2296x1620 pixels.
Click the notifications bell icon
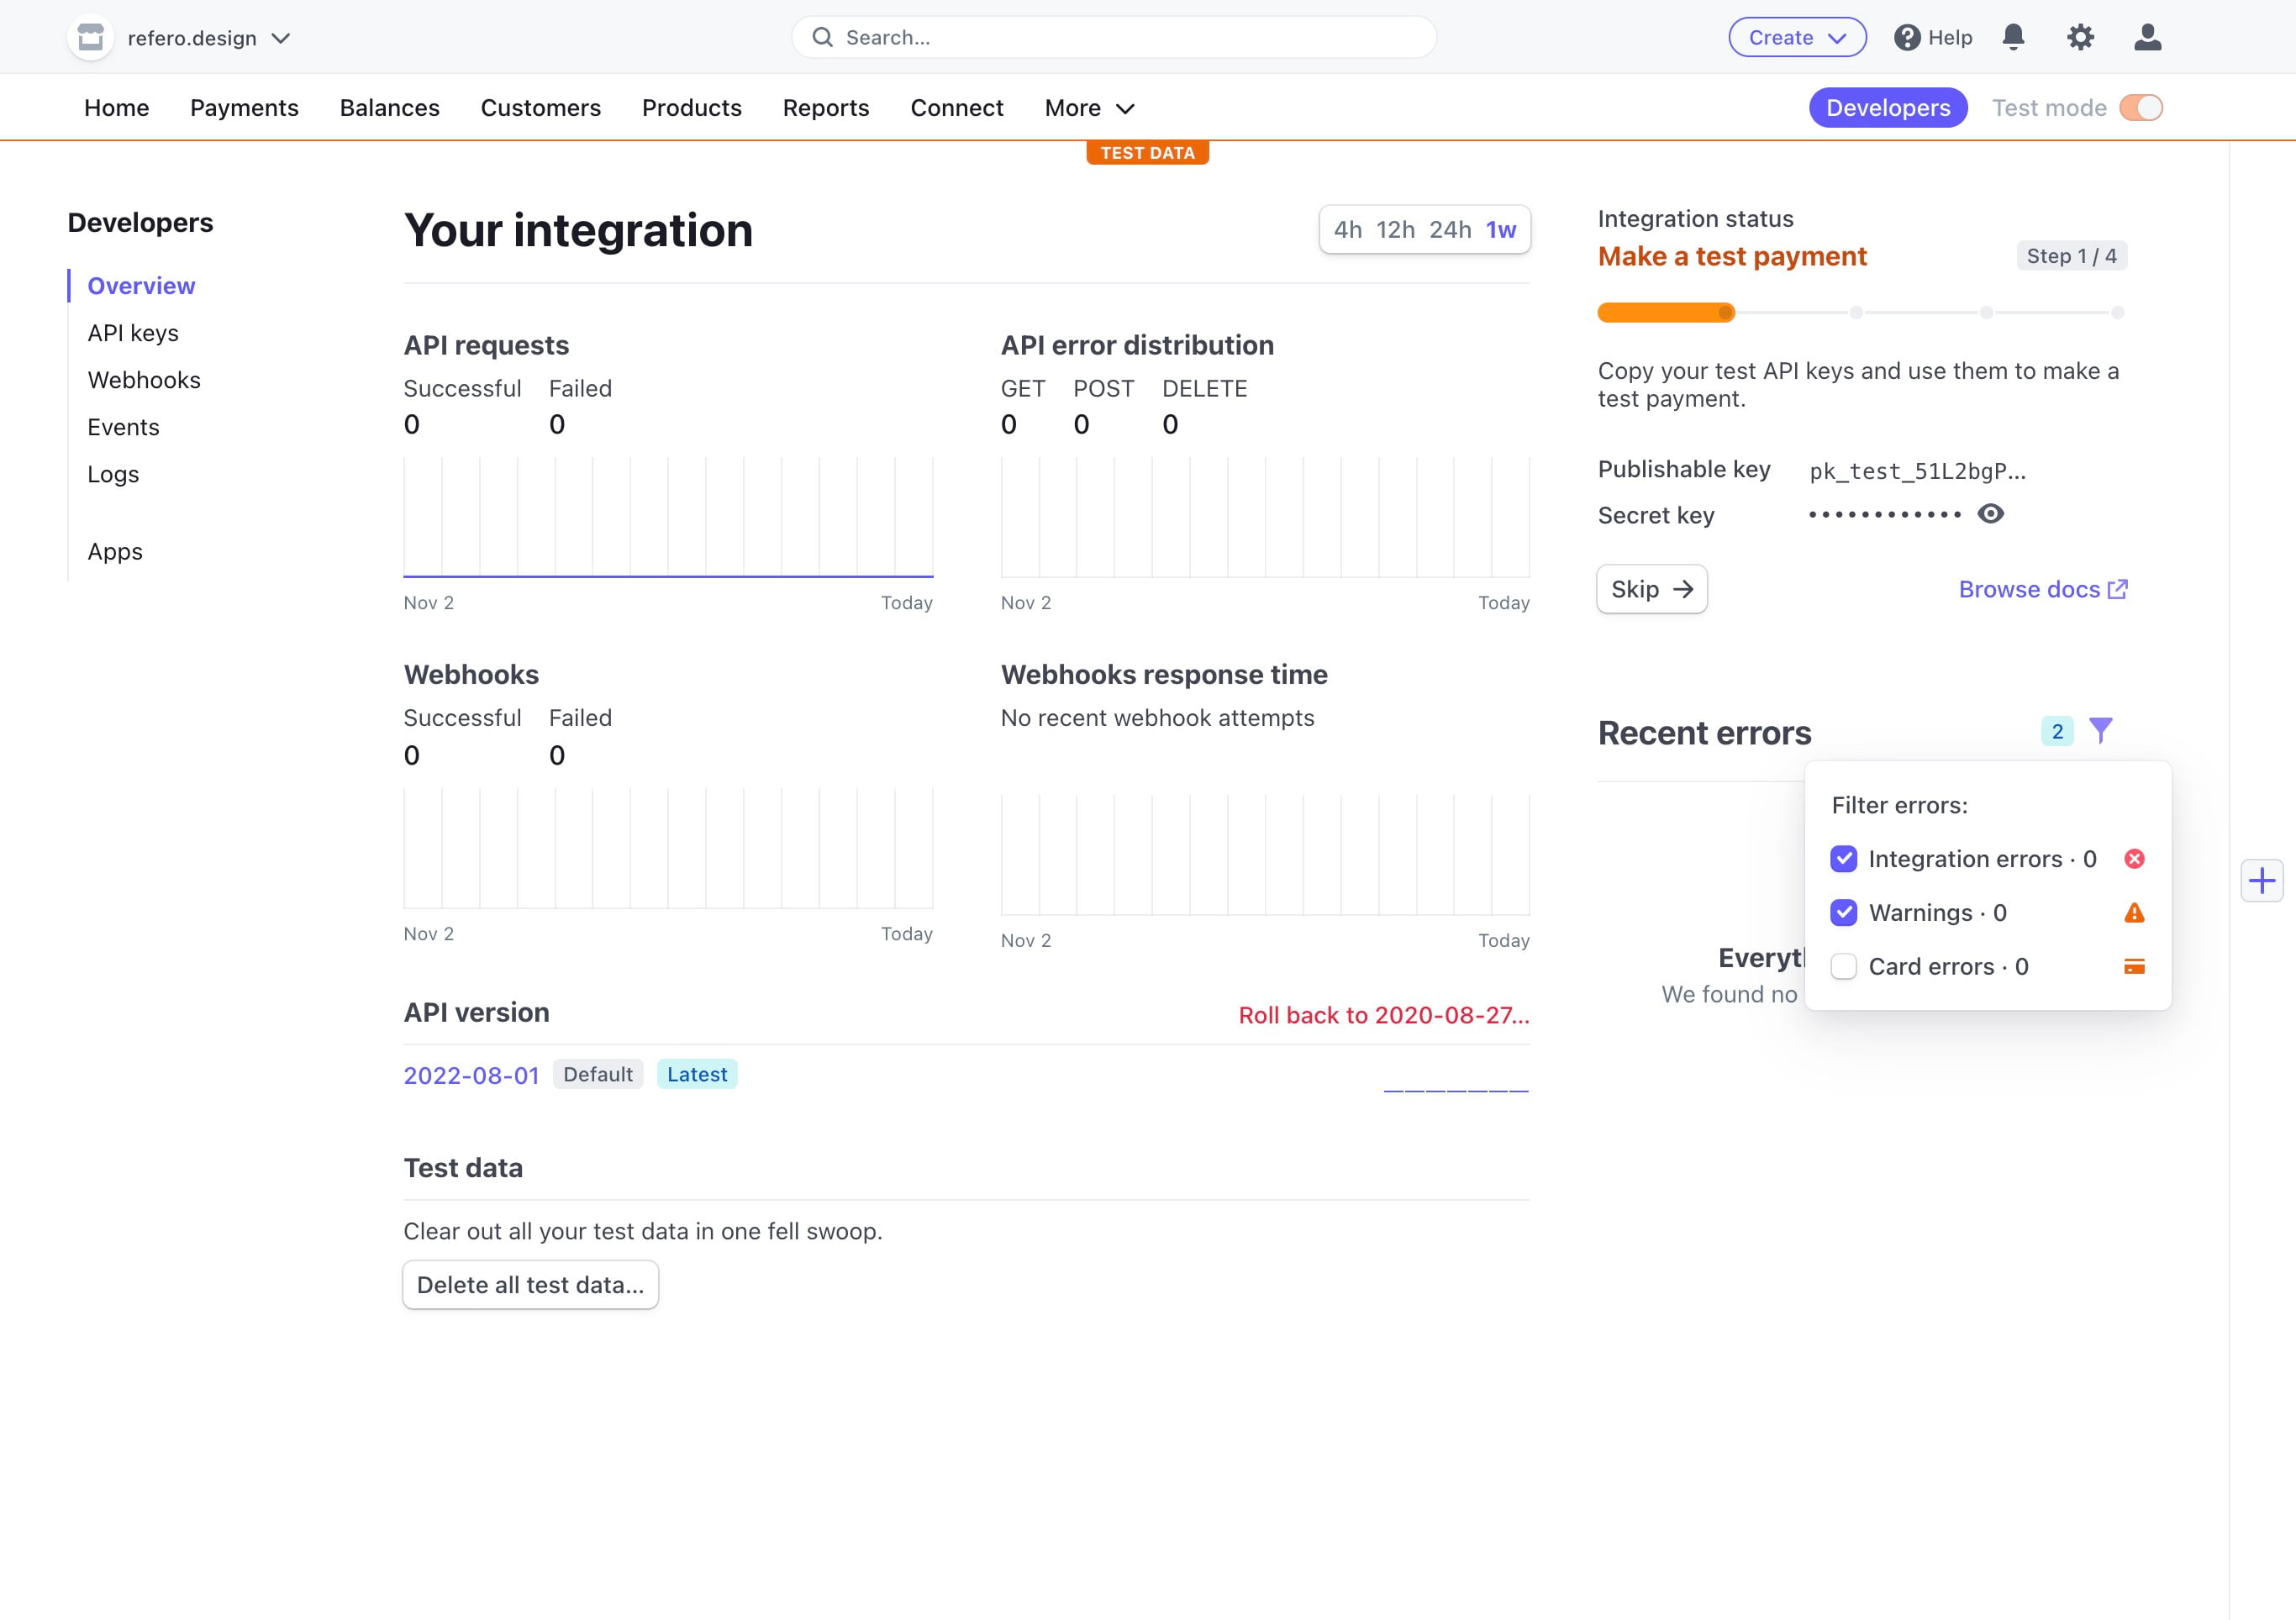2013,38
